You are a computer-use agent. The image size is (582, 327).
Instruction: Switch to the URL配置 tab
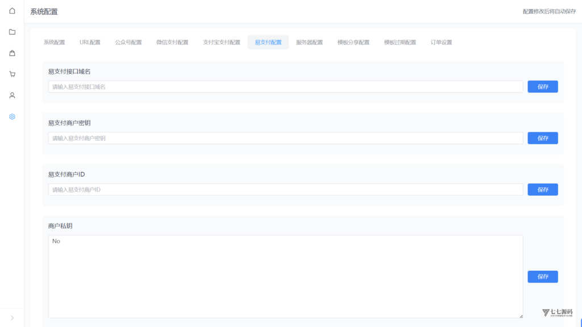point(90,42)
